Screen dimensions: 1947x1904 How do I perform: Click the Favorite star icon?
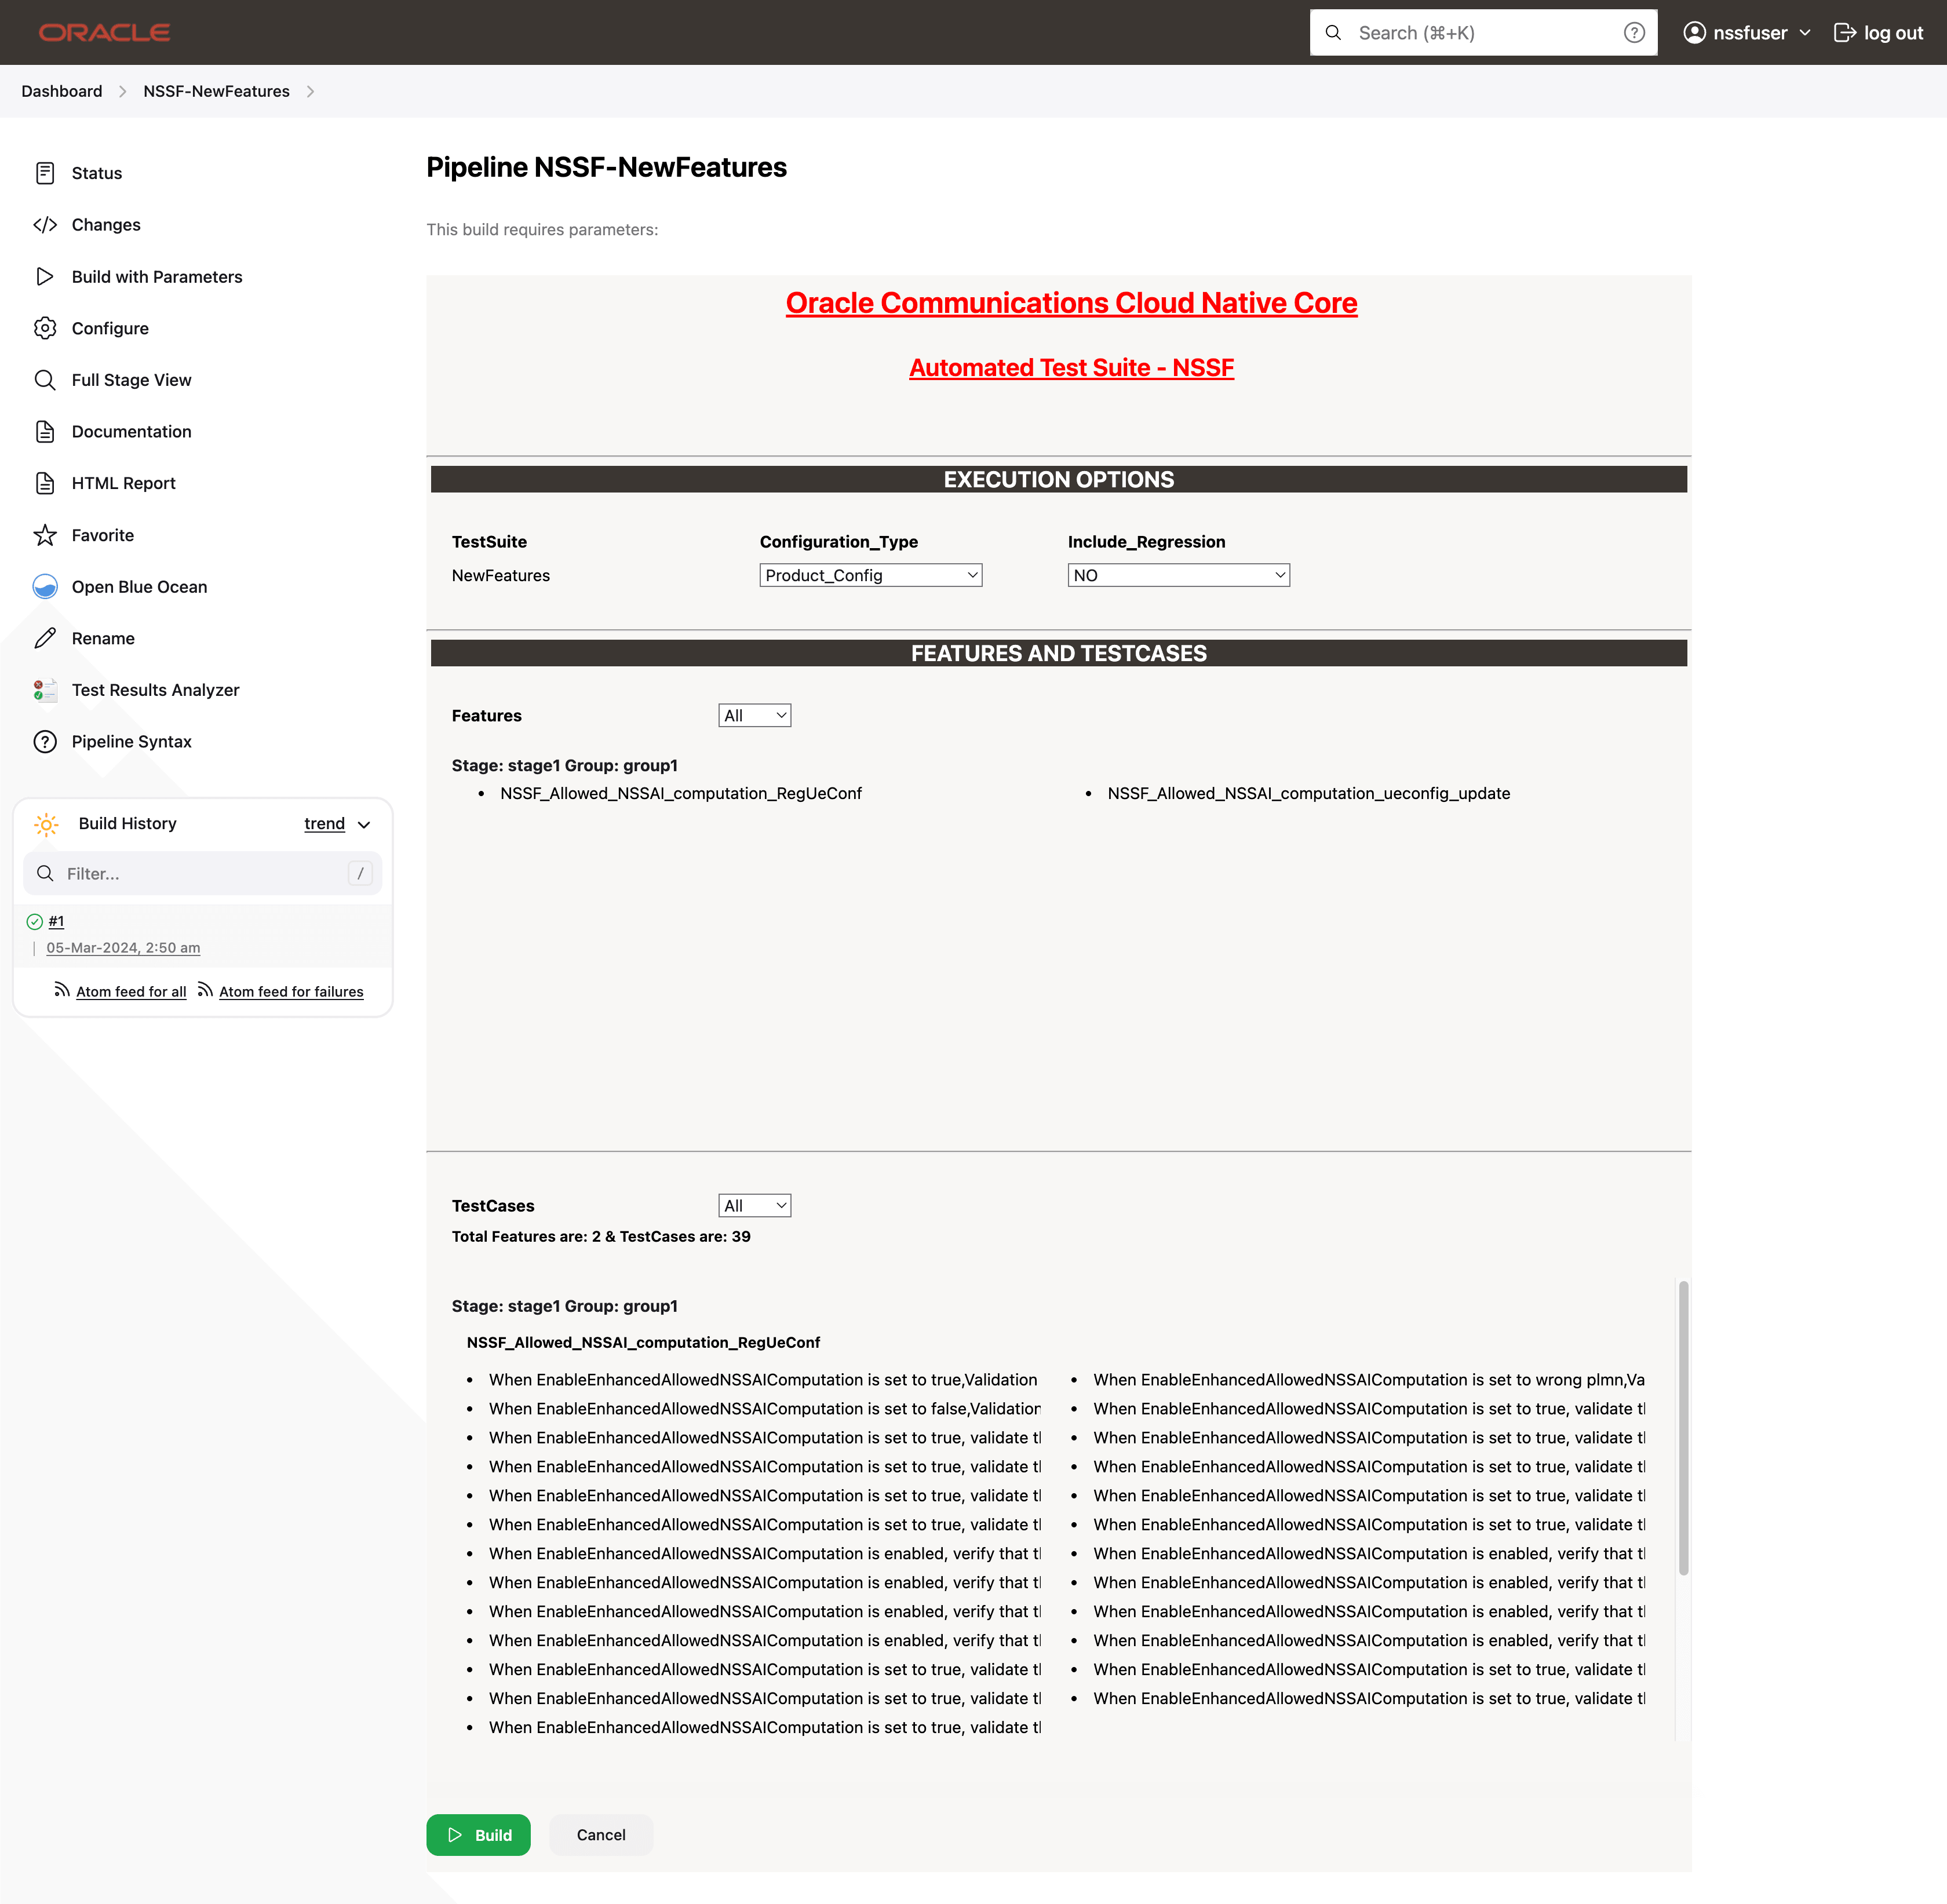45,535
